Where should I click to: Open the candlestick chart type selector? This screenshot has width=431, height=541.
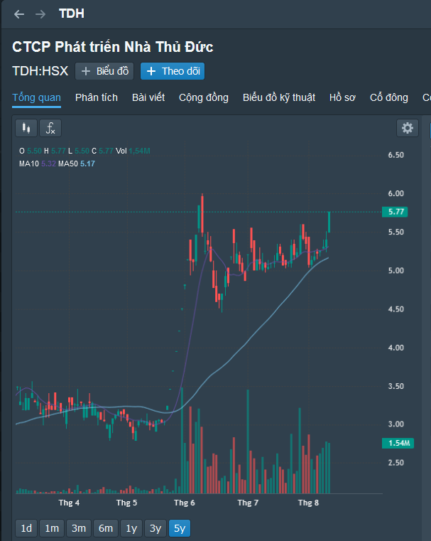27,128
